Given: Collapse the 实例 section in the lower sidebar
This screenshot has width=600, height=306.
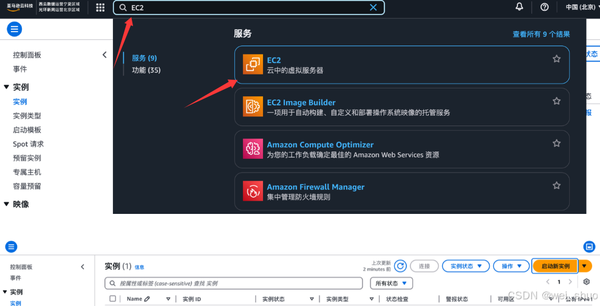Looking at the screenshot, I should click(x=5, y=292).
